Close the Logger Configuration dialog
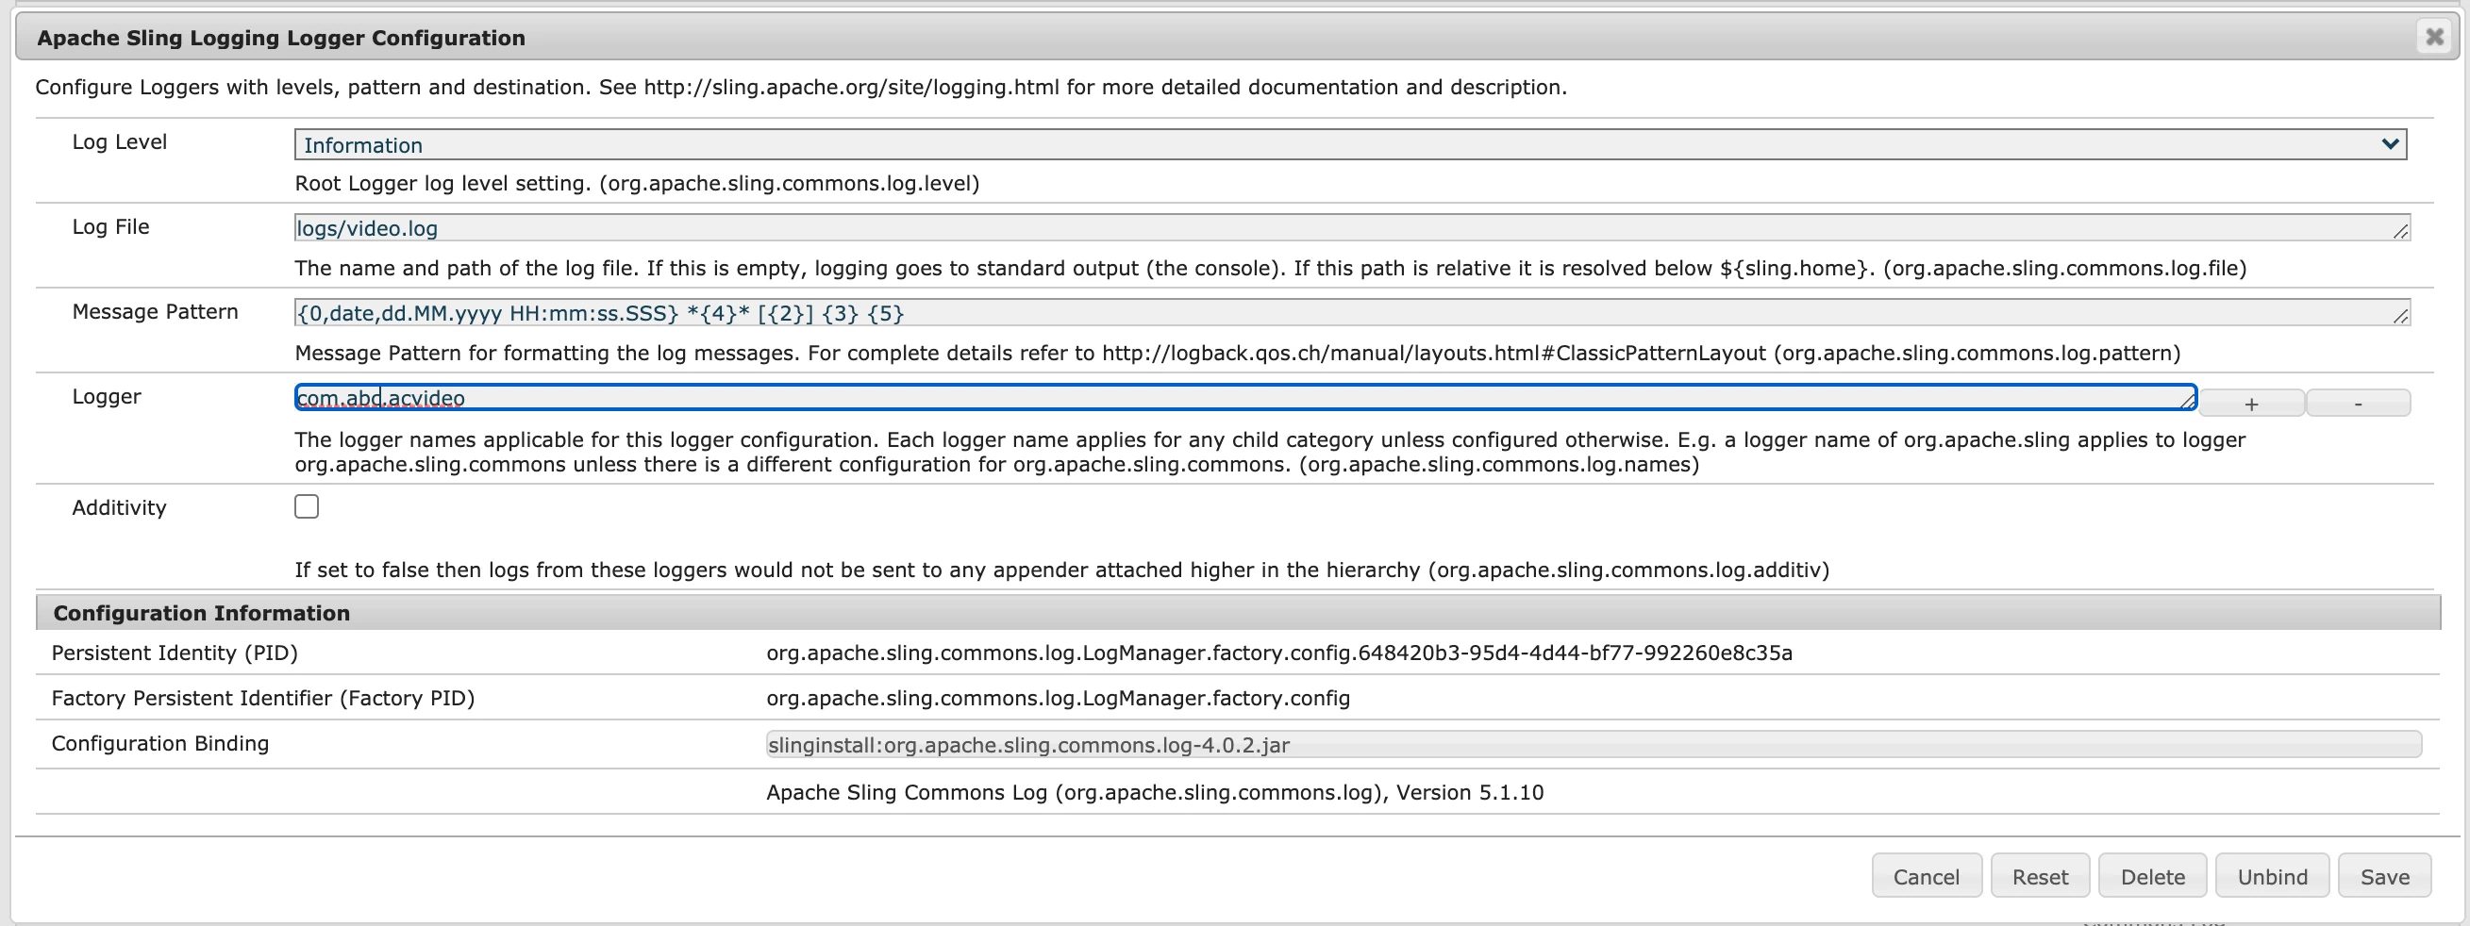Screen dimensions: 2470x926 tap(2433, 38)
